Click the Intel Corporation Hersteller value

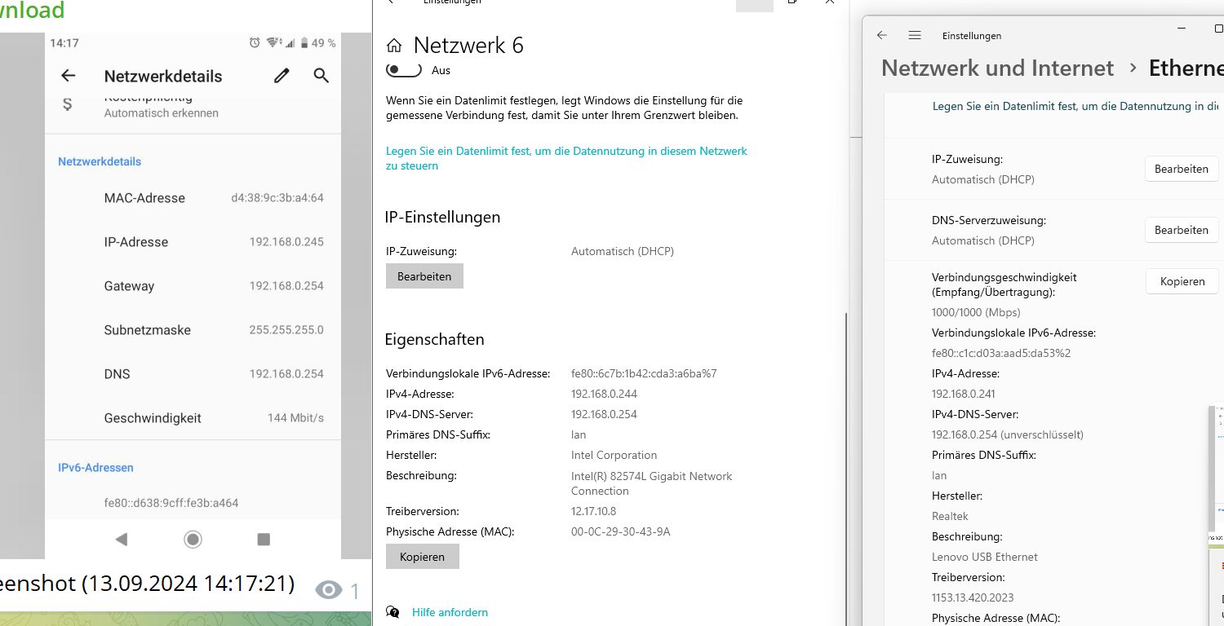coord(614,455)
